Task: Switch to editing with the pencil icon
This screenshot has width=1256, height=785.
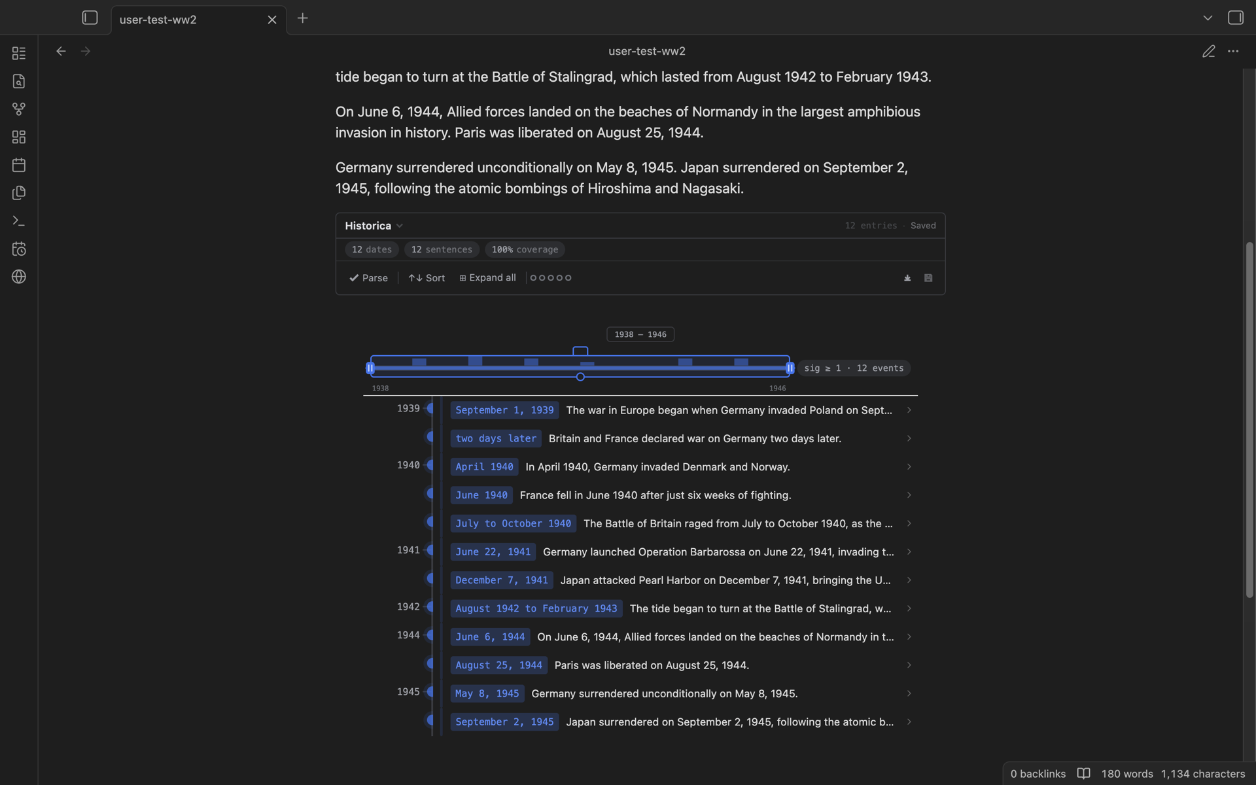Action: pyautogui.click(x=1208, y=51)
